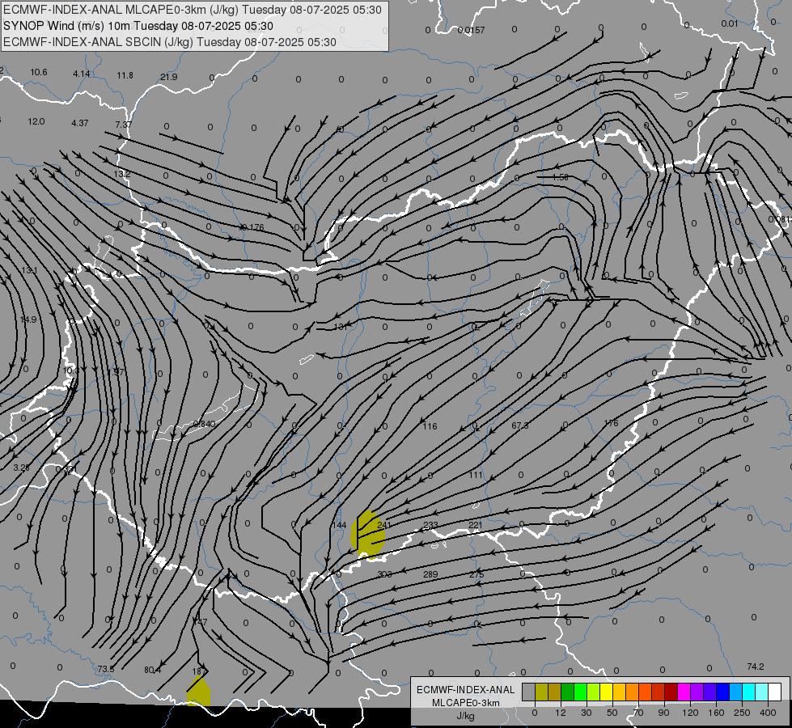Click the map value 73.5

105,670
